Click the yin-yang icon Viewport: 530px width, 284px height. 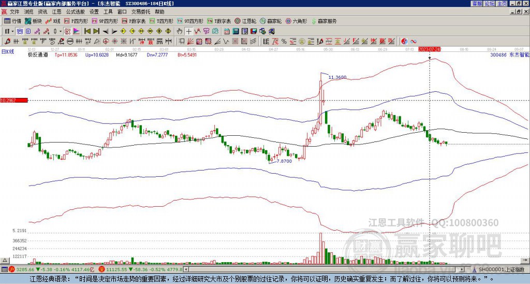tap(404, 41)
